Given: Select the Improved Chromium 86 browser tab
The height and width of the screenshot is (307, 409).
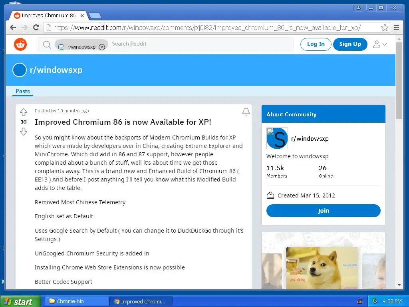Looking at the screenshot, I should tap(48, 16).
